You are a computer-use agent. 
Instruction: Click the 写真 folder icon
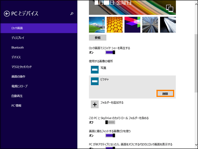[95, 70]
